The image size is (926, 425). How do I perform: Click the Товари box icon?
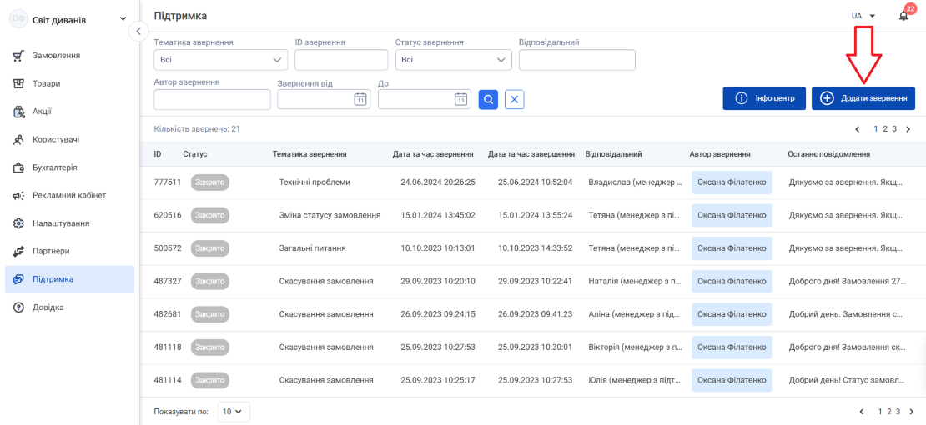tap(18, 84)
